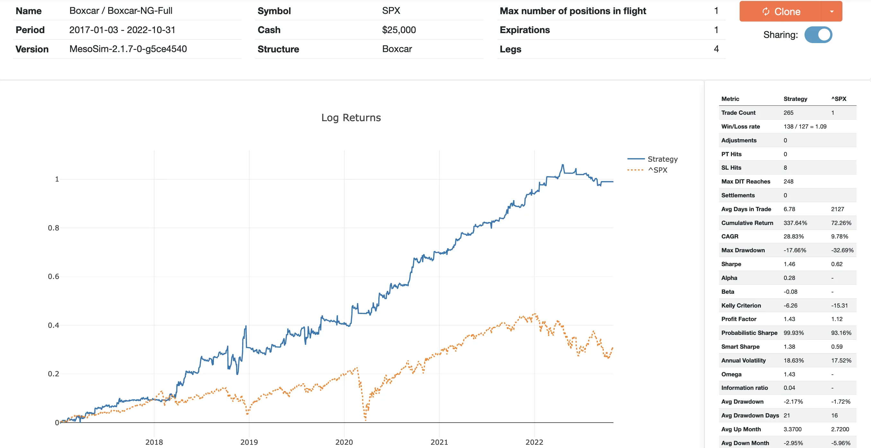The height and width of the screenshot is (448, 871).
Task: Click the MesoSim version text
Action: 128,49
